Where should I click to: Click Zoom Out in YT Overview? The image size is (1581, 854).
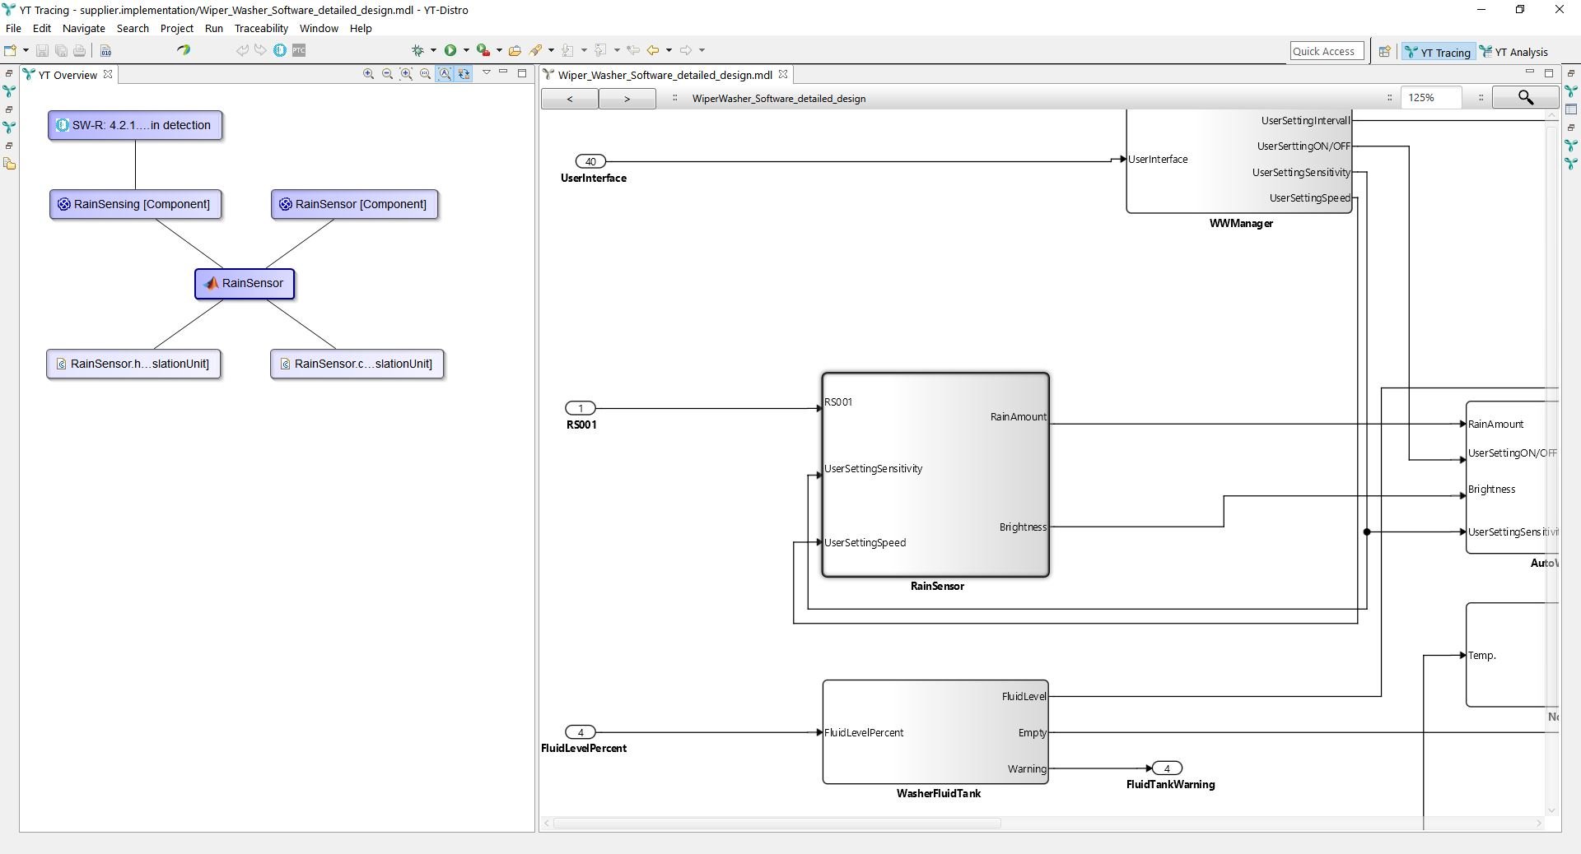pos(388,74)
